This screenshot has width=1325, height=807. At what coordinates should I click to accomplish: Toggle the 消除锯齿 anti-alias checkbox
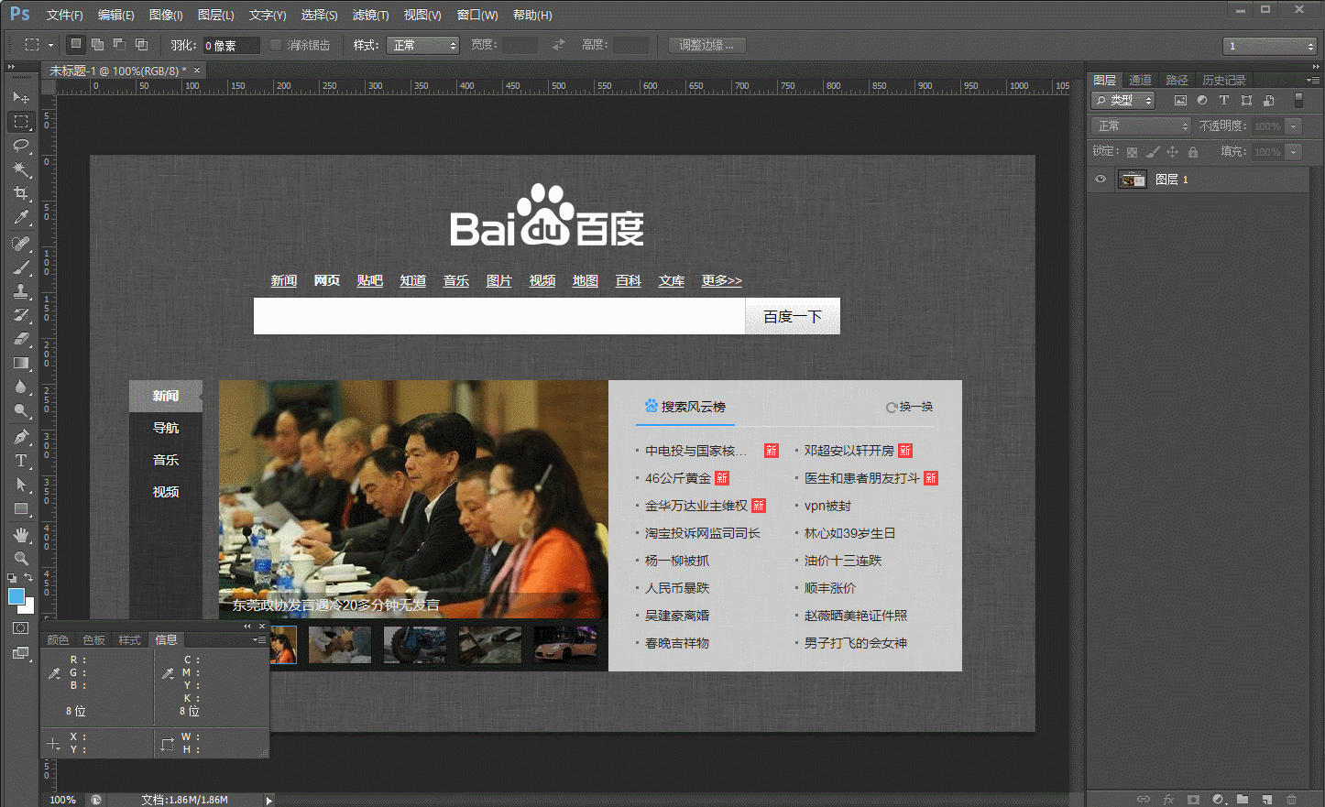point(275,45)
